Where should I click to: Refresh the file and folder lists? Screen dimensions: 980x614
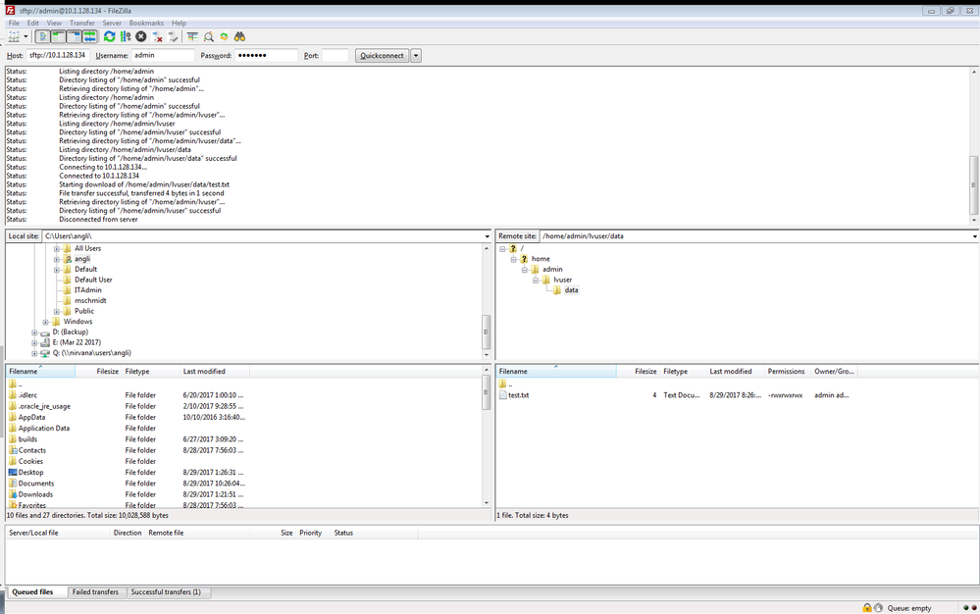coord(109,37)
